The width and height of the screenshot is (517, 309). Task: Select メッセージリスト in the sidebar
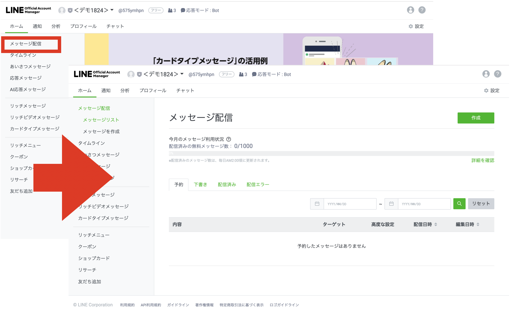click(101, 120)
